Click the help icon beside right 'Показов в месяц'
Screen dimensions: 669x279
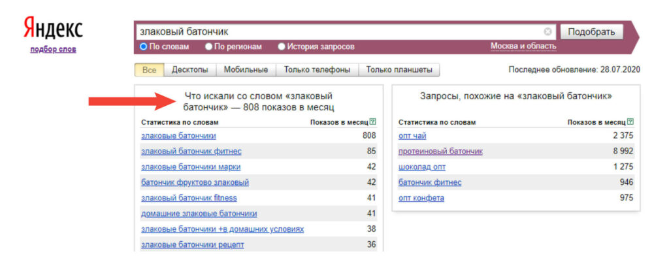click(x=630, y=122)
